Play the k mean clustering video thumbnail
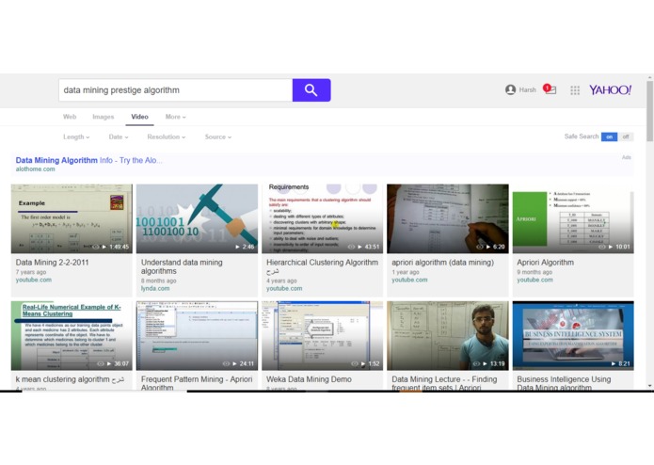 72,335
